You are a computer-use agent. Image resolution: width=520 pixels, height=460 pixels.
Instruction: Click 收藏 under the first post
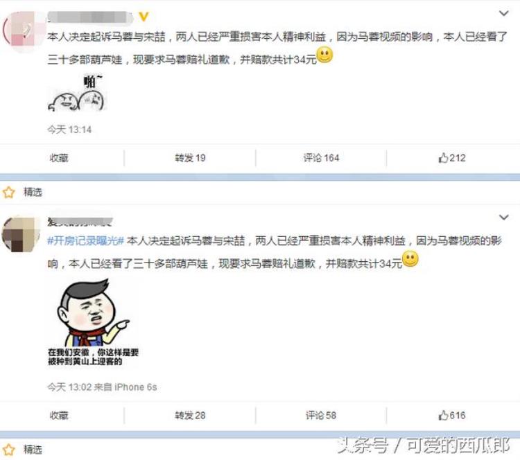[59, 158]
